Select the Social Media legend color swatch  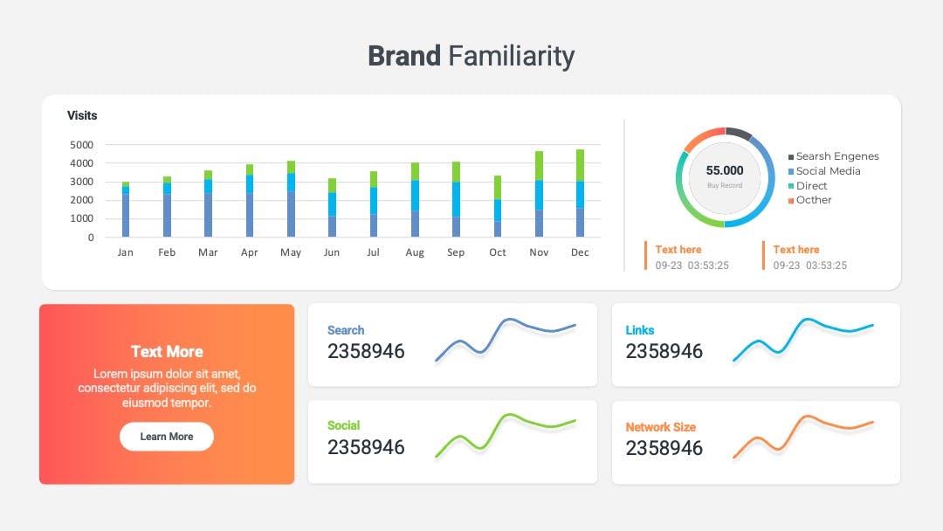(791, 172)
